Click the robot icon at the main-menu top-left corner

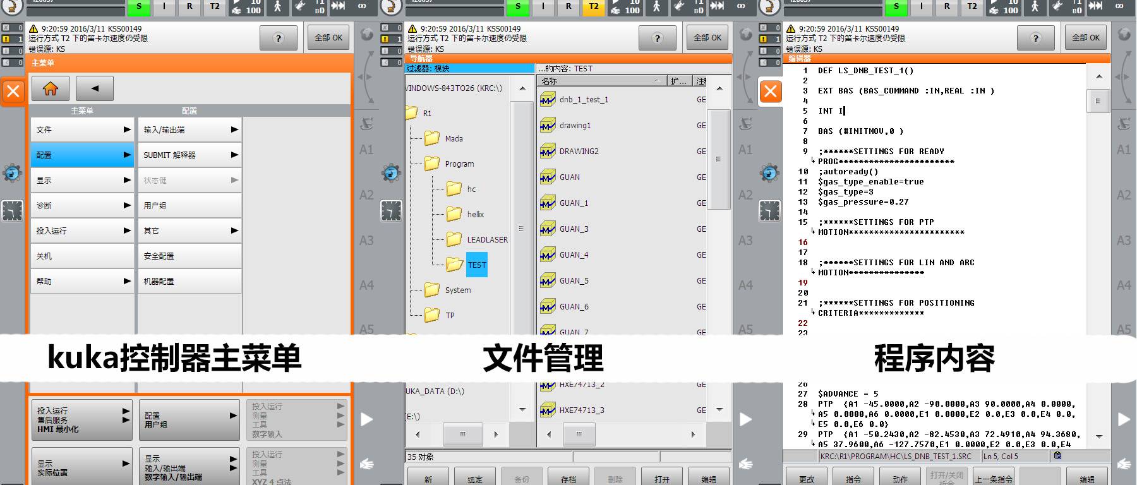click(12, 7)
